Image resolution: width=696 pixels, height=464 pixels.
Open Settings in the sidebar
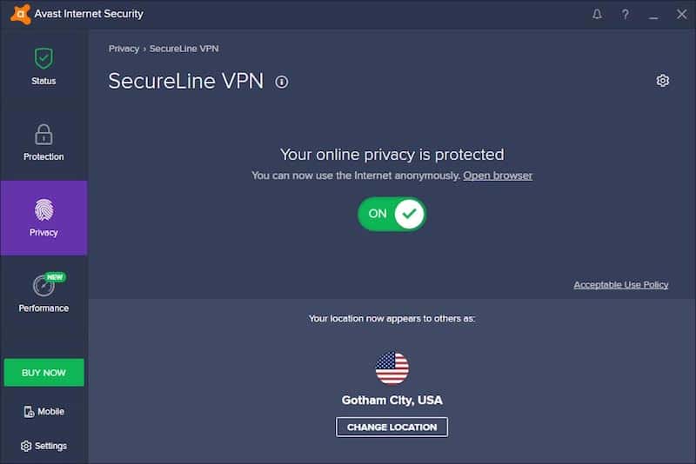pos(43,446)
